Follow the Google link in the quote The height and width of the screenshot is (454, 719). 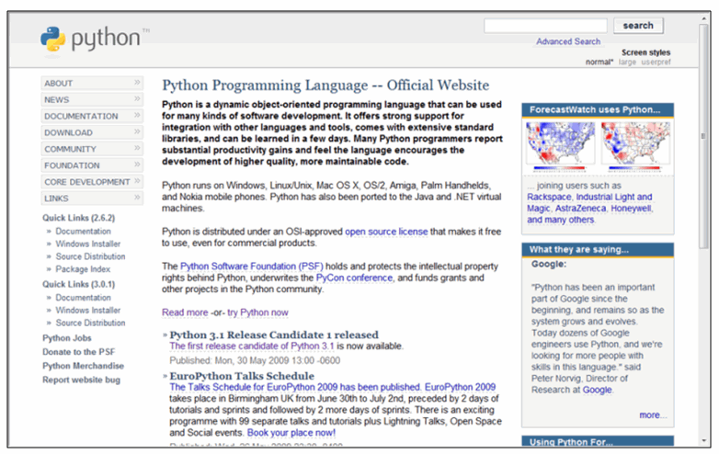597,390
